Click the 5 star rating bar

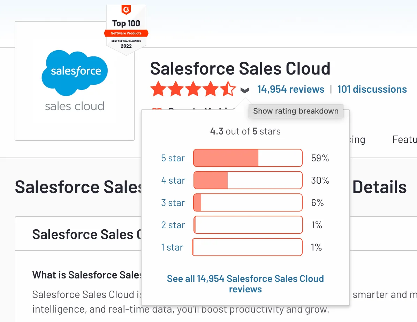248,158
